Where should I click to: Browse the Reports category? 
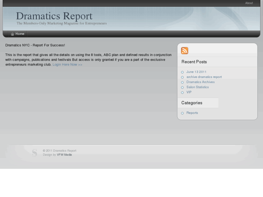click(x=192, y=113)
